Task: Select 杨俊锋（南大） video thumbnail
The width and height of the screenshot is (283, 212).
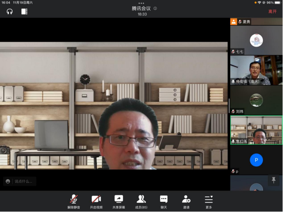Action: pyautogui.click(x=256, y=70)
